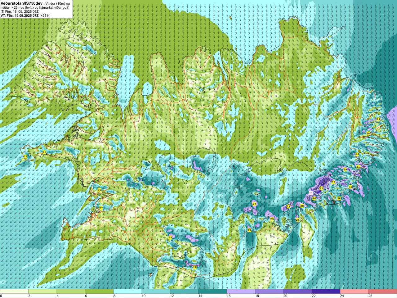397x298 pixels.
Task: Click the 22–24 m/s dark indigo legend swatch
Action: point(326,291)
